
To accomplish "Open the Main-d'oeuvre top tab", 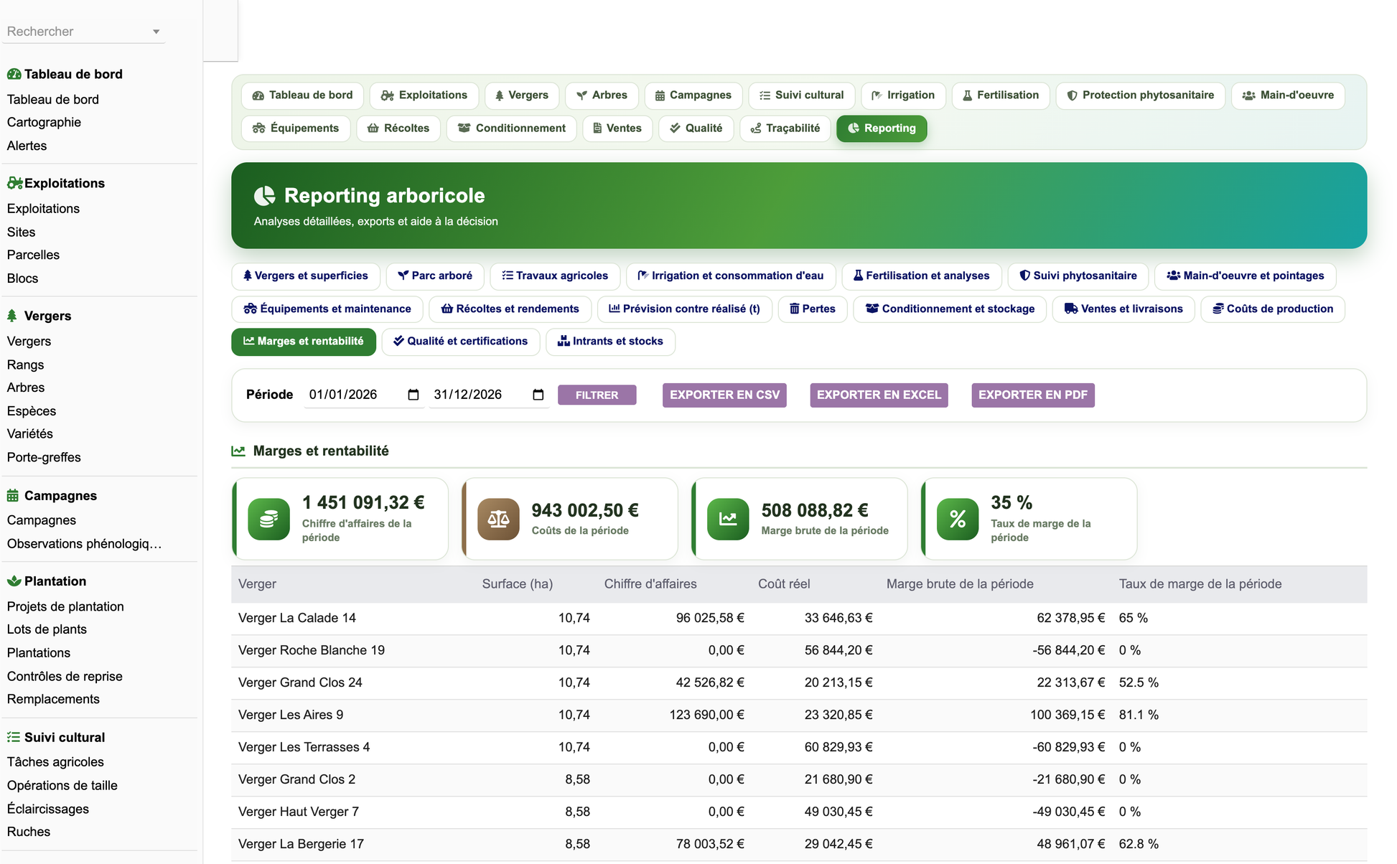I will point(1288,95).
